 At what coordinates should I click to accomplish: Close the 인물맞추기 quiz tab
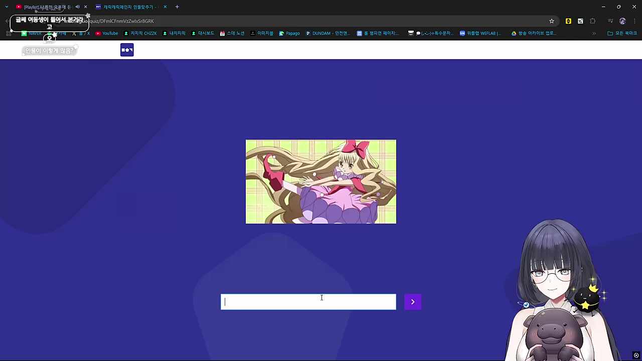point(165,7)
